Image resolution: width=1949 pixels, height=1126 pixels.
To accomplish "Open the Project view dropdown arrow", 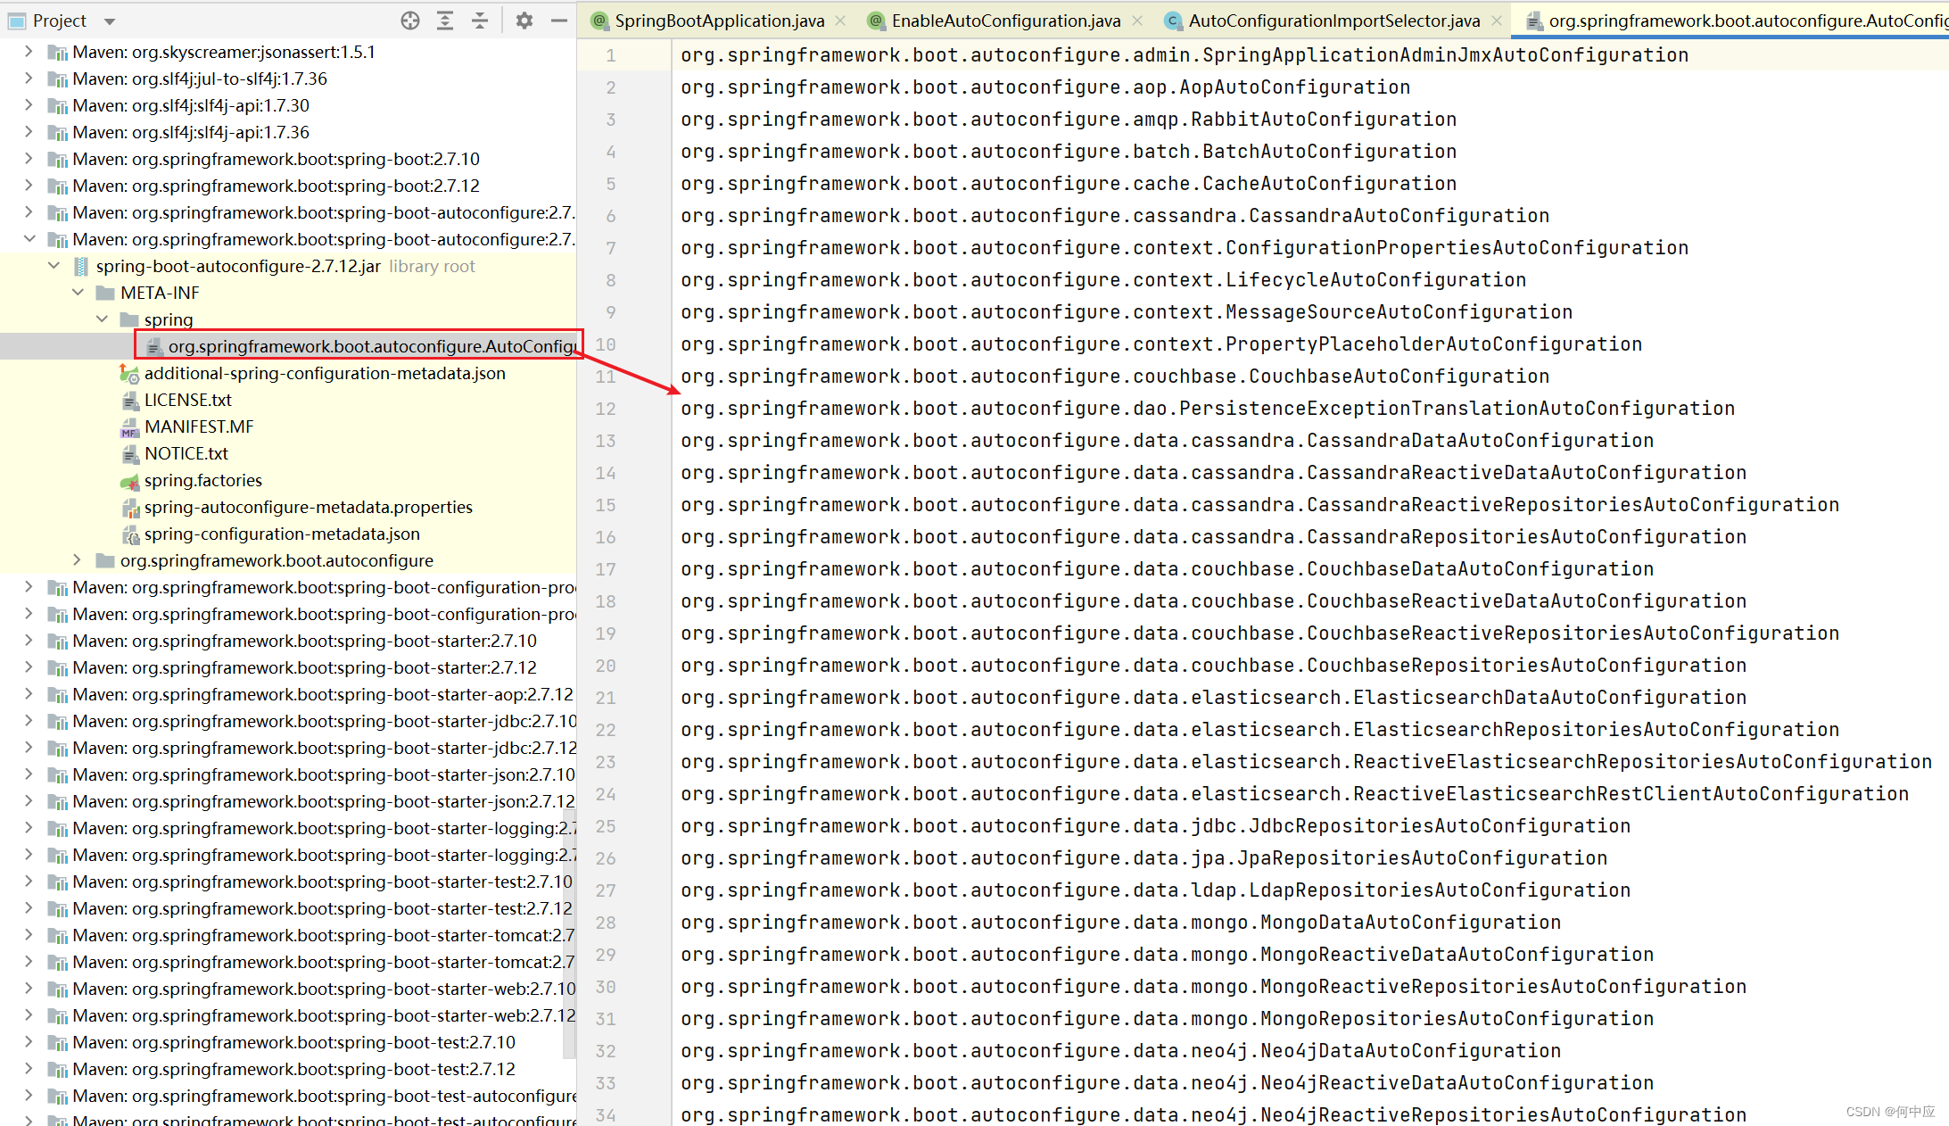I will [x=110, y=21].
